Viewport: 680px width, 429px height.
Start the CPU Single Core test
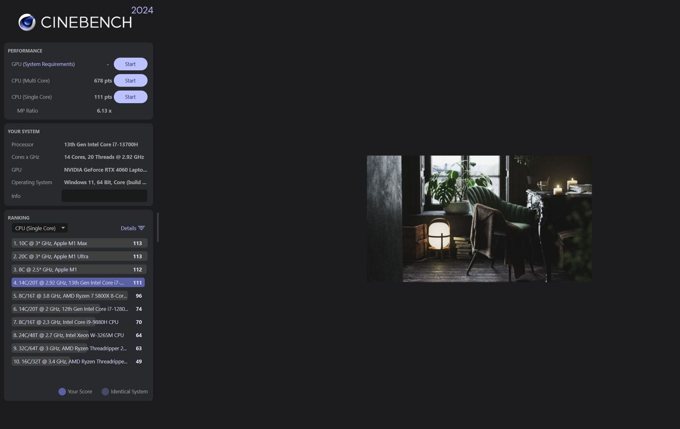click(x=130, y=97)
